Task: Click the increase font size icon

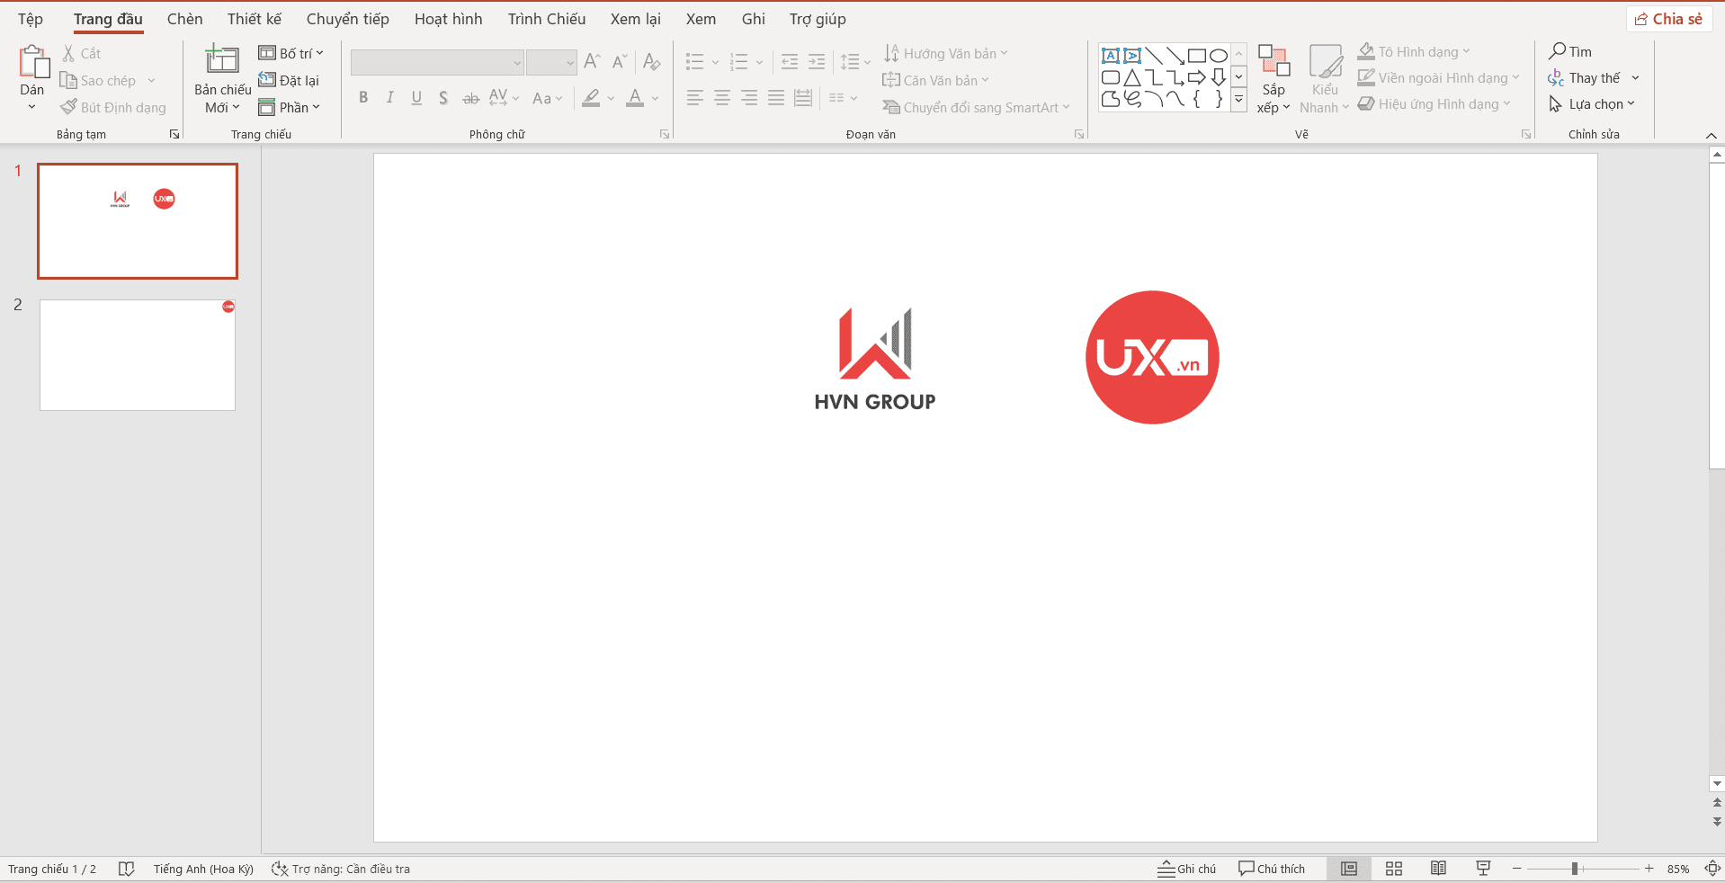Action: click(x=591, y=60)
